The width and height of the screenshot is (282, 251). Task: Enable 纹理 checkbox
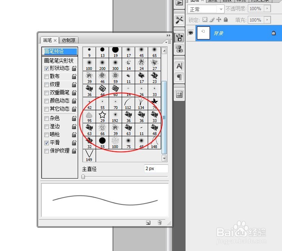coord(46,85)
